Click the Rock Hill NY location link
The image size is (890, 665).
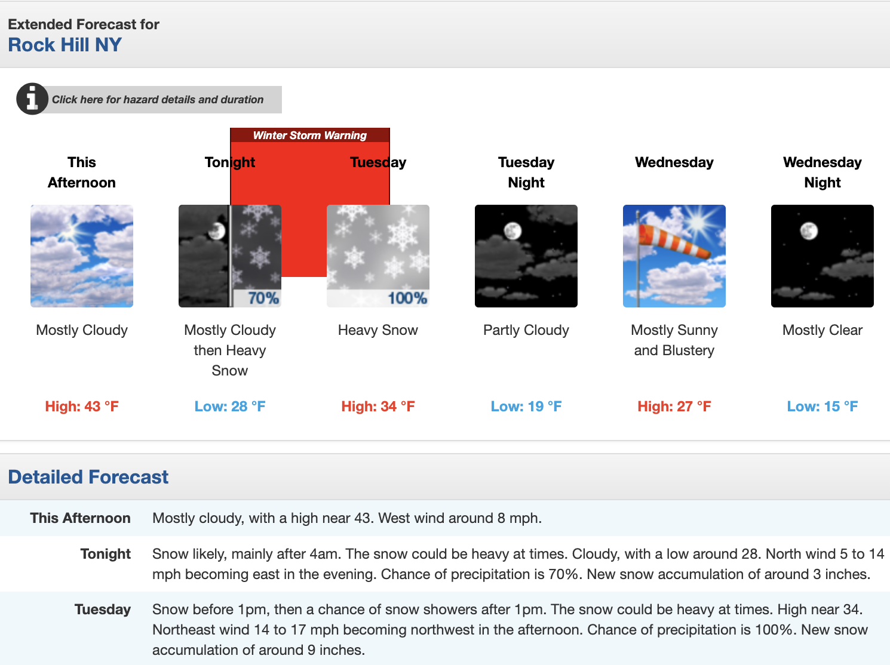click(x=65, y=44)
